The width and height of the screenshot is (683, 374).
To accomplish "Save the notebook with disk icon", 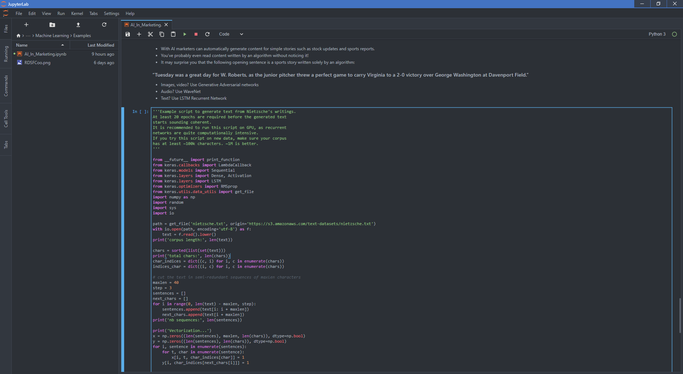I will (128, 34).
